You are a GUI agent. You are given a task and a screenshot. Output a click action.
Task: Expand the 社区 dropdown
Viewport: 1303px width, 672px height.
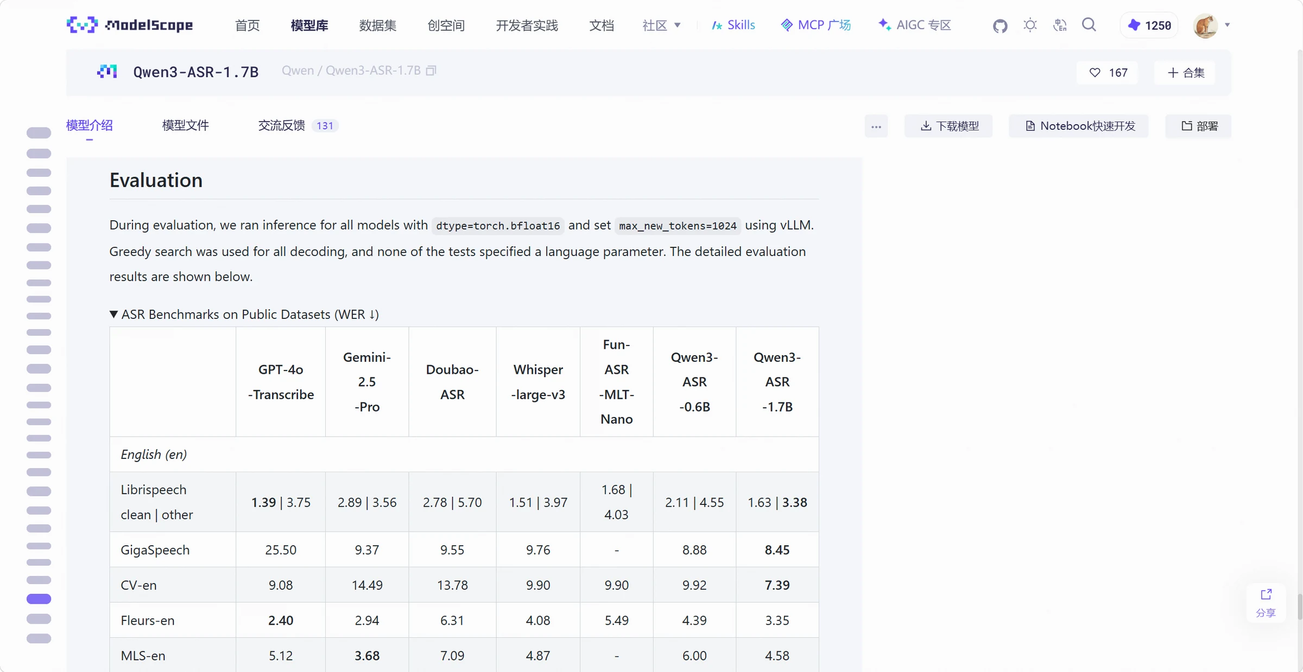click(x=661, y=25)
